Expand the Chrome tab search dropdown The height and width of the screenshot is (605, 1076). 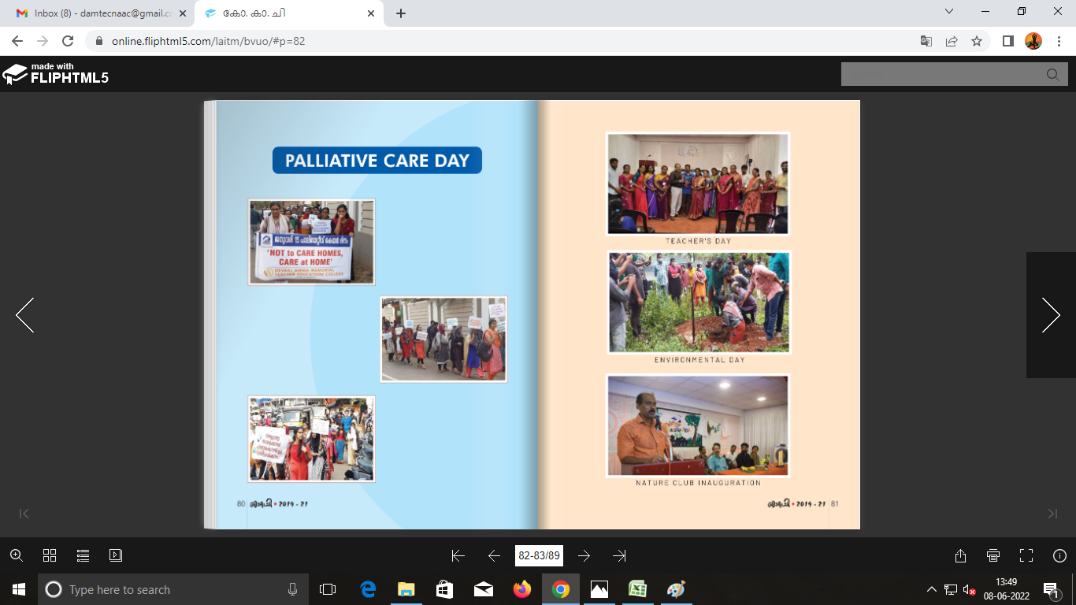tap(949, 12)
